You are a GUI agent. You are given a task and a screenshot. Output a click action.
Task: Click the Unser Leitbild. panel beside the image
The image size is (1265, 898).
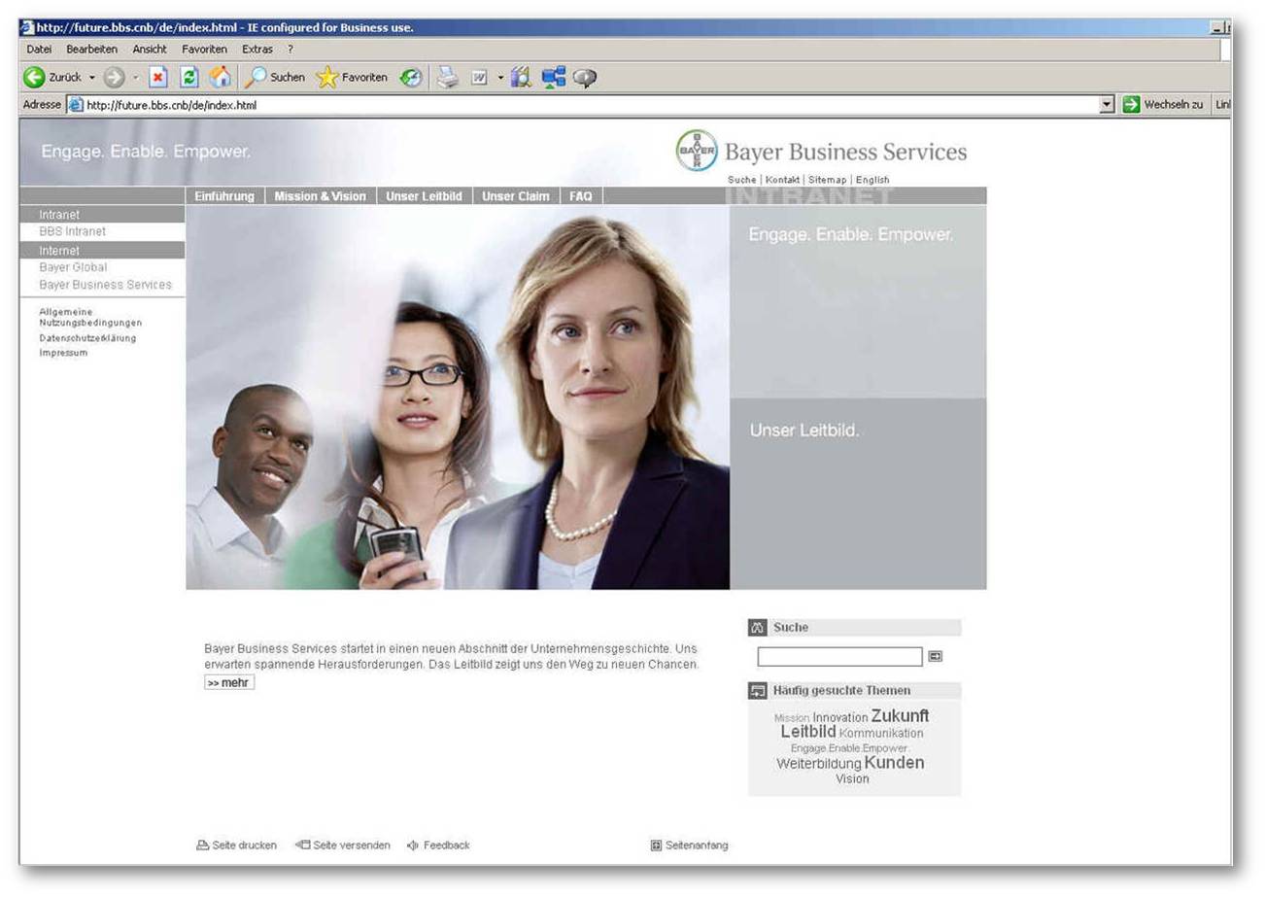(x=858, y=494)
